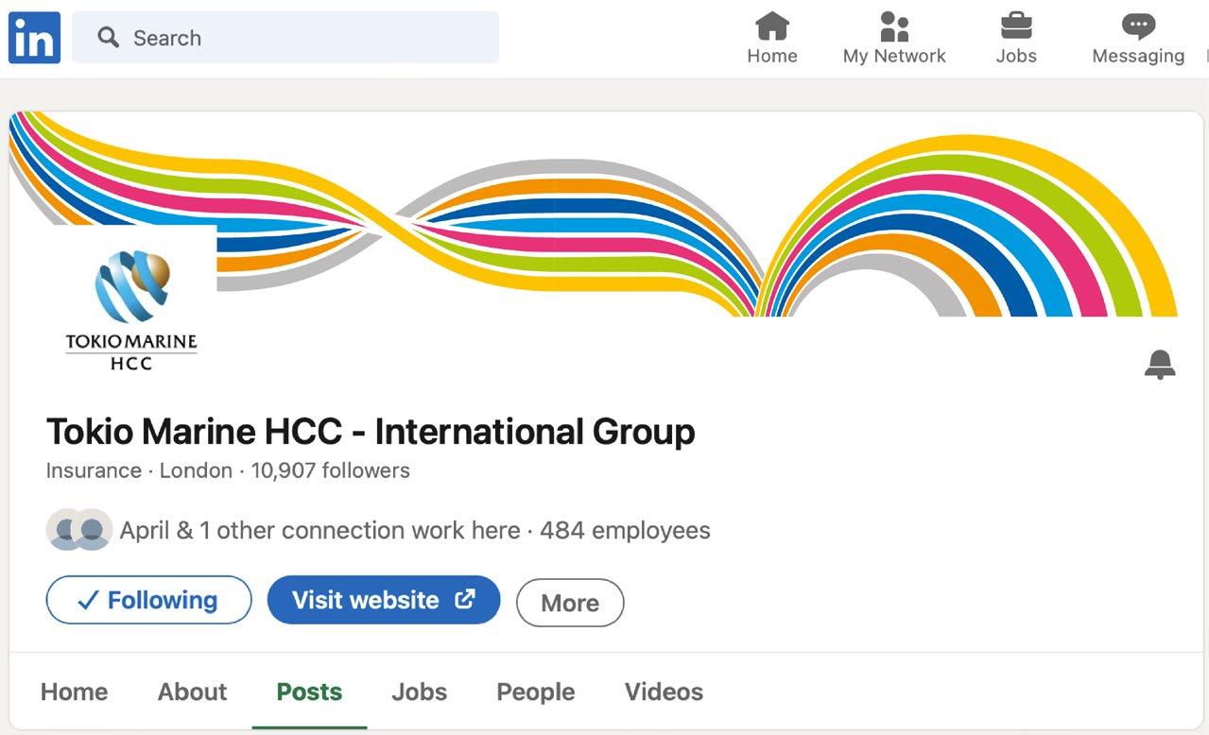Open the connections working here link

320,530
